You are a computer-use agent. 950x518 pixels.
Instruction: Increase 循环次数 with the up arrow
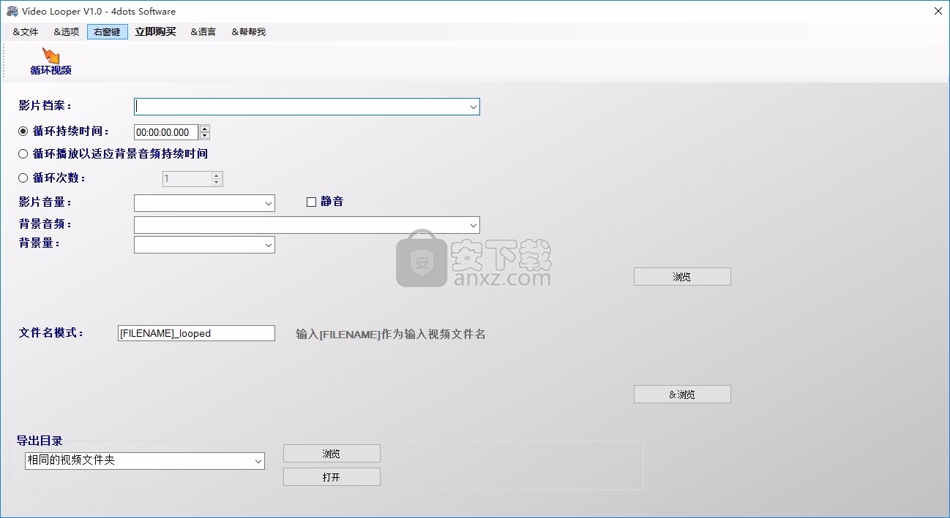click(x=217, y=175)
